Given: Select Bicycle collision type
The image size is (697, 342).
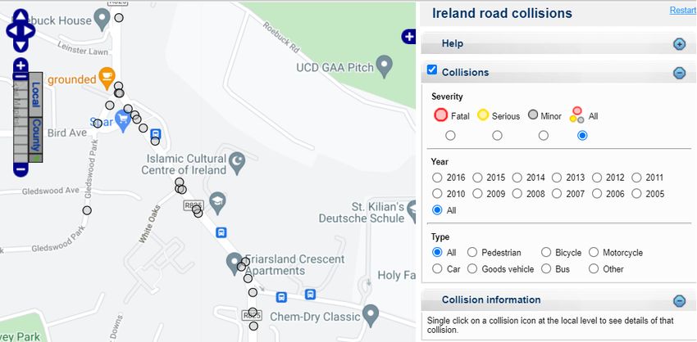Looking at the screenshot, I should coord(546,252).
